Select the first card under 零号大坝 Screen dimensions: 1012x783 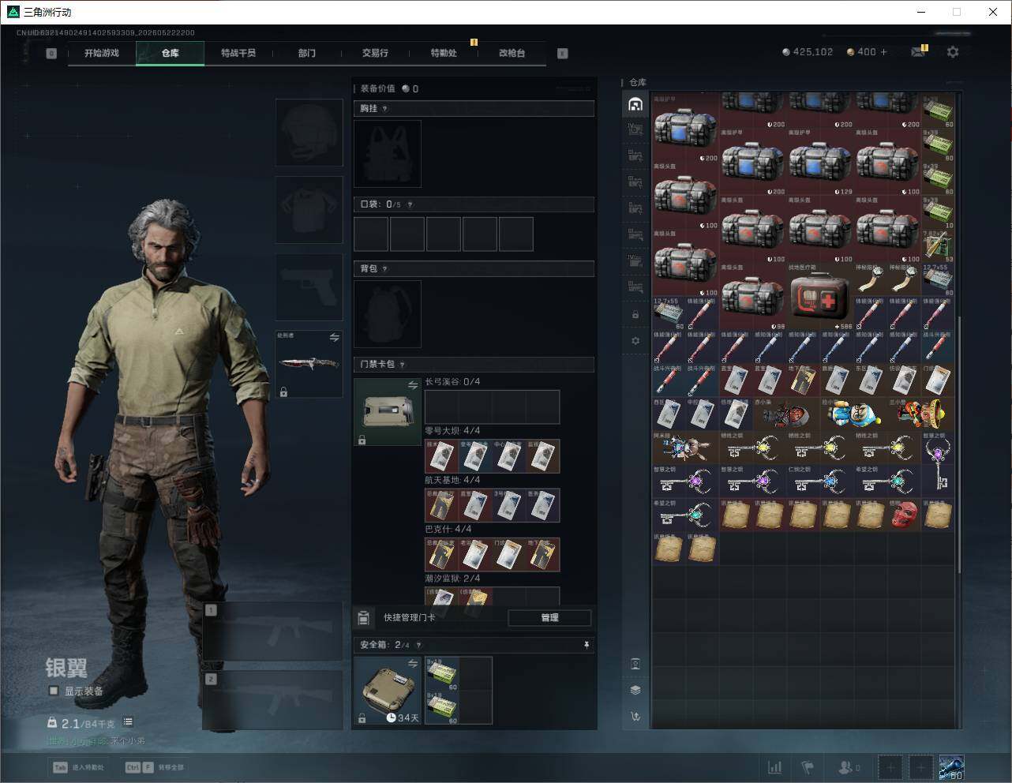pos(441,456)
